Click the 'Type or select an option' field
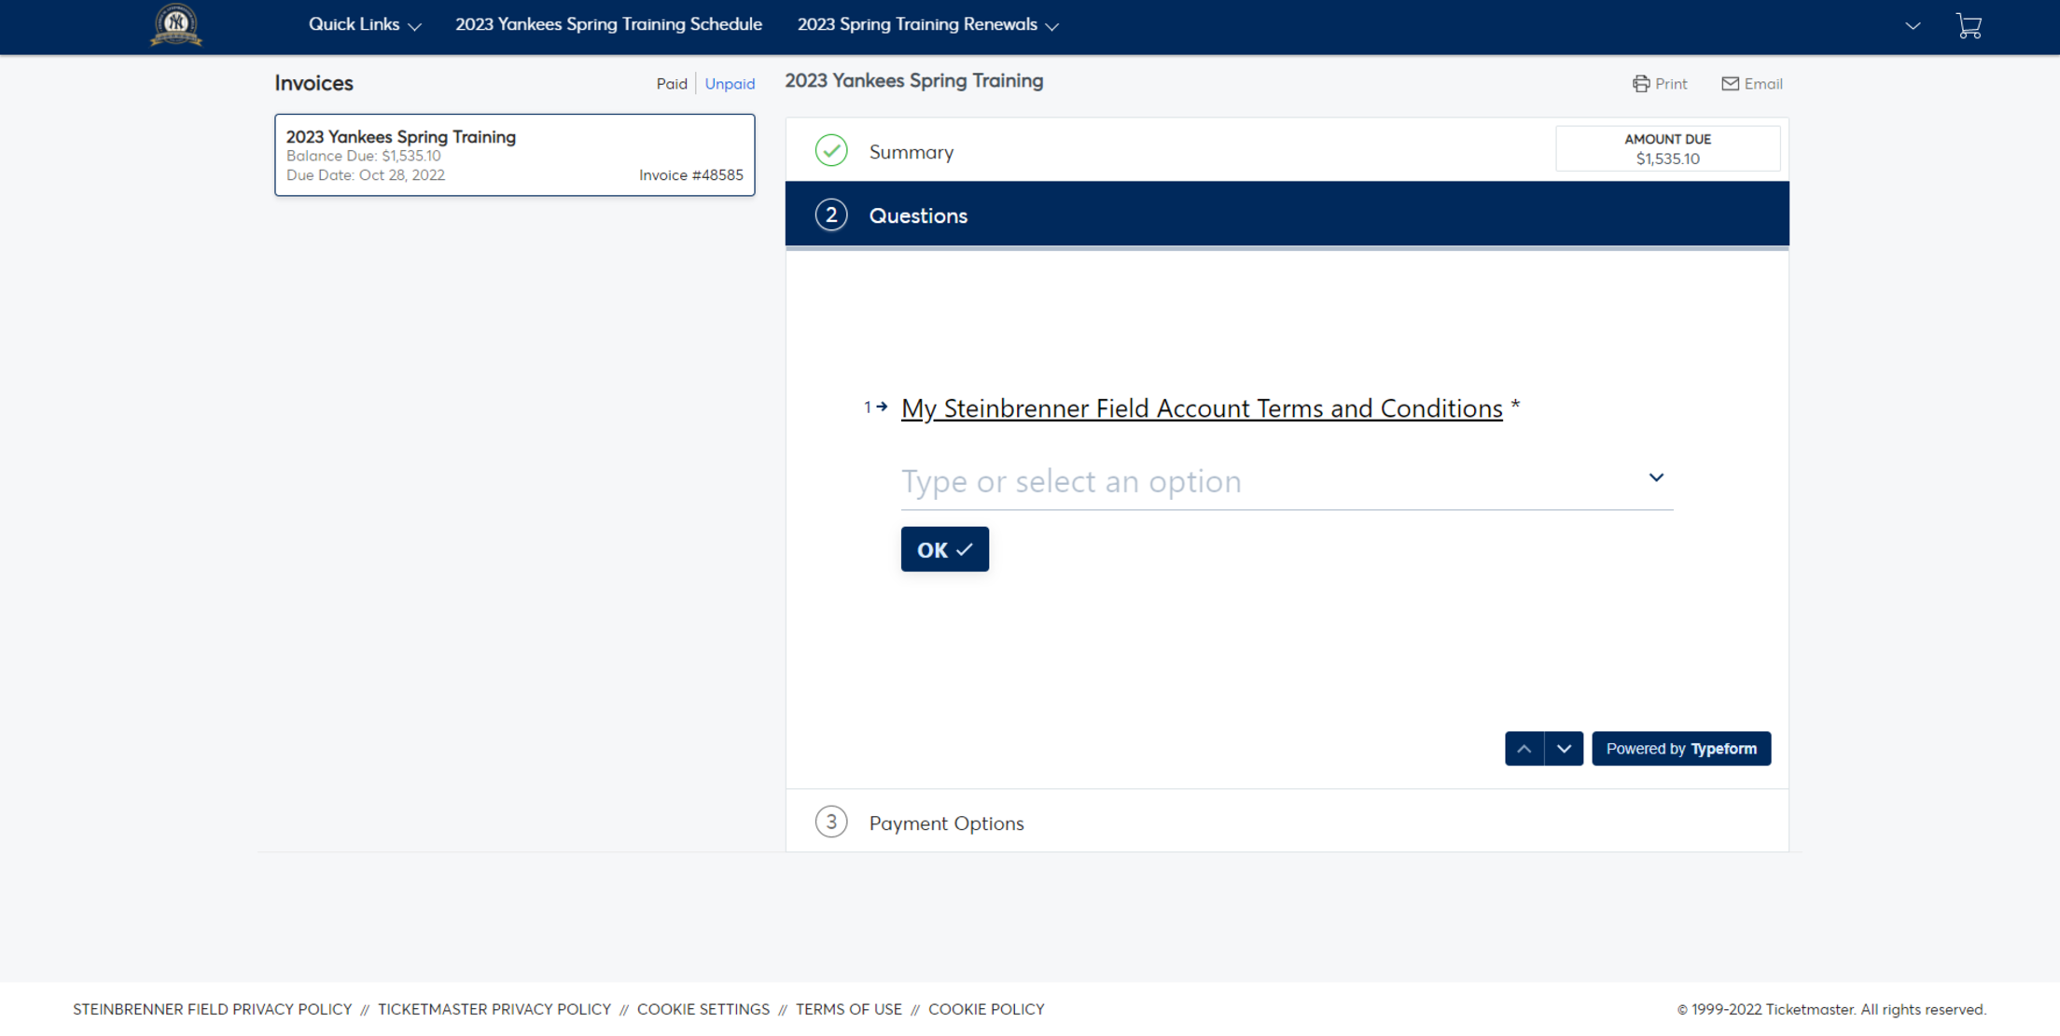 coord(1287,481)
